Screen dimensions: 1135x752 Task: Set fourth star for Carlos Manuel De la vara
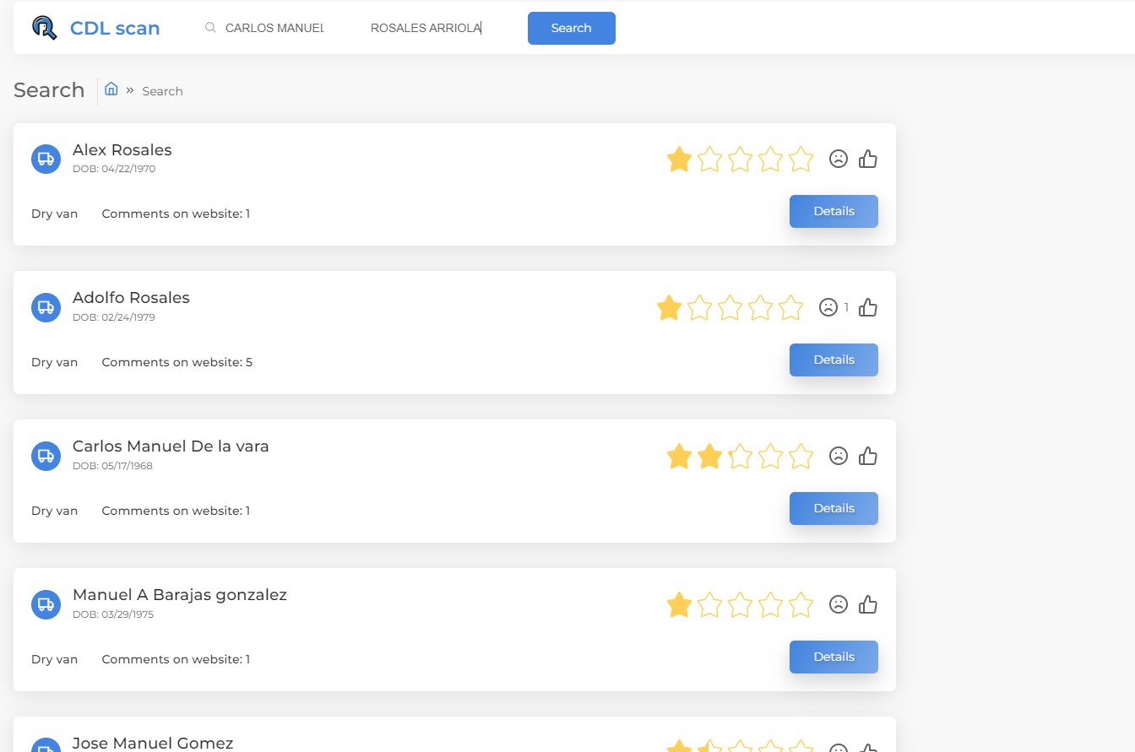770,457
